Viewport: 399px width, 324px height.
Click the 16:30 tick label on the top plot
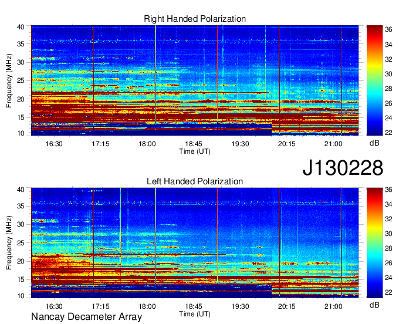click(54, 144)
